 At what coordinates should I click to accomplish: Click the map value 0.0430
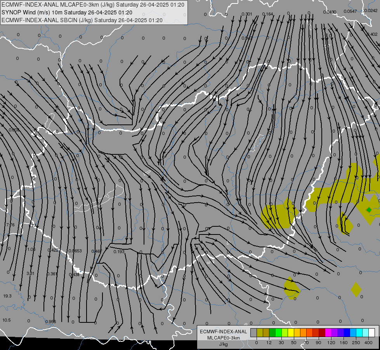[x=330, y=12]
